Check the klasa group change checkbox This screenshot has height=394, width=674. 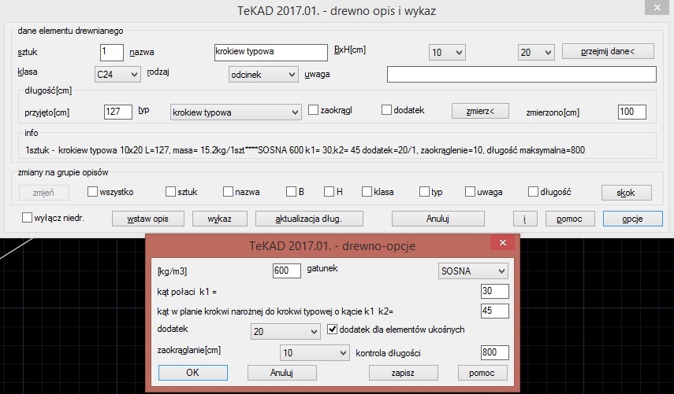tap(367, 192)
